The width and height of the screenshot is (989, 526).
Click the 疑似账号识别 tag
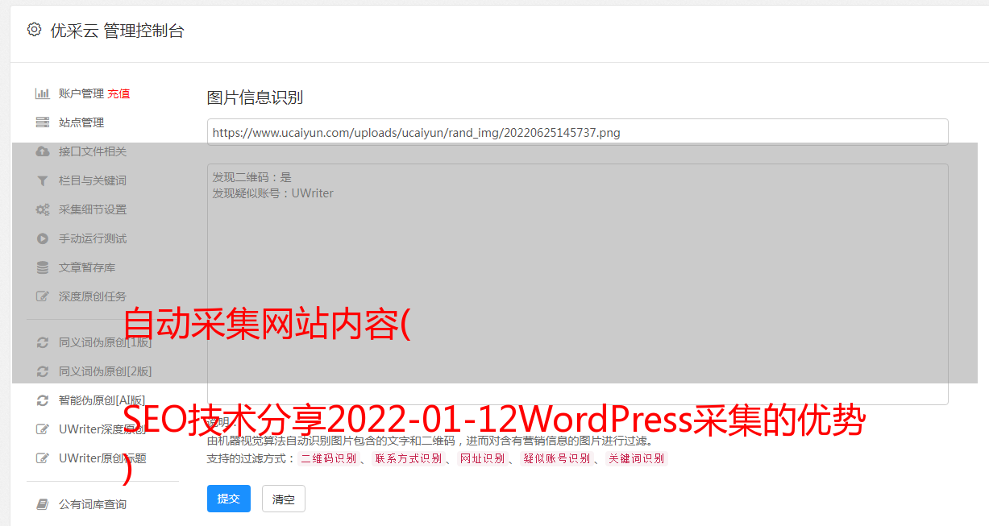556,459
